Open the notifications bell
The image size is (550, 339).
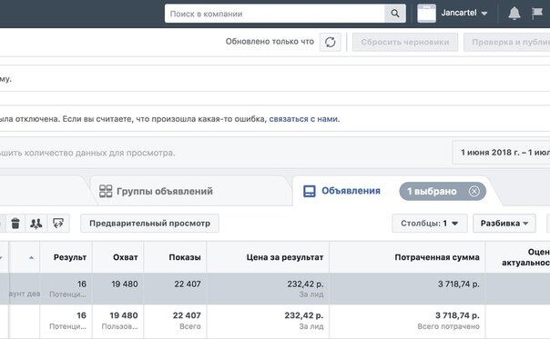pos(514,14)
